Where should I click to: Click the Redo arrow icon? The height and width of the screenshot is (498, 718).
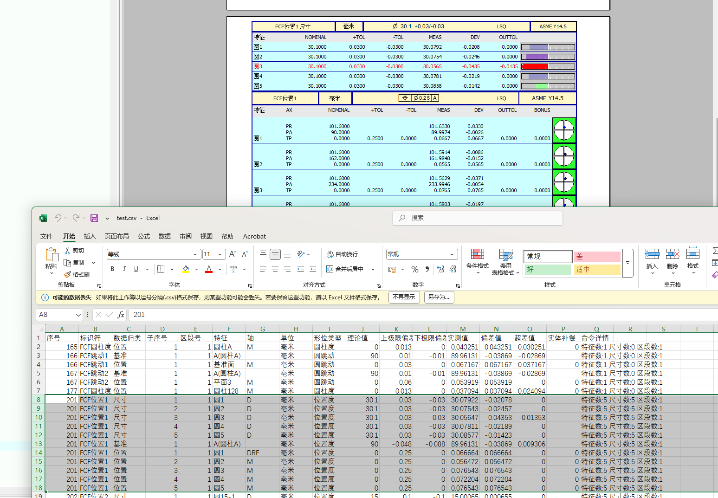pos(76,218)
